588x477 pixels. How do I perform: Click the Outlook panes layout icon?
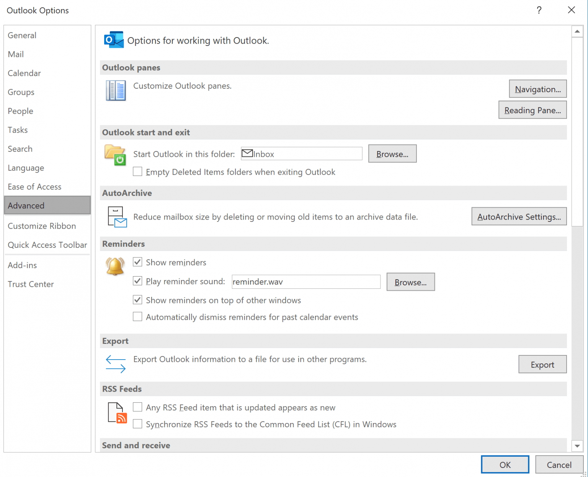click(116, 90)
